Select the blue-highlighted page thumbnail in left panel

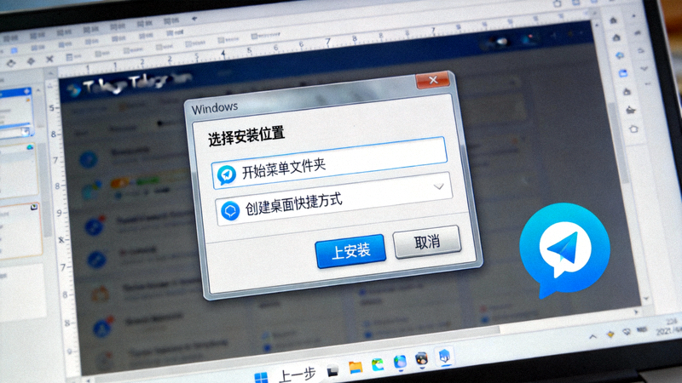(16, 111)
